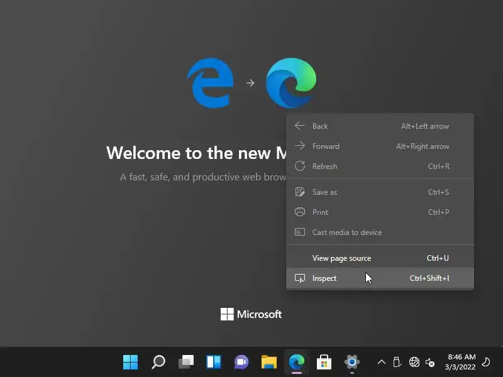Expand hidden system tray icons chevron
The height and width of the screenshot is (377, 503).
tap(382, 363)
